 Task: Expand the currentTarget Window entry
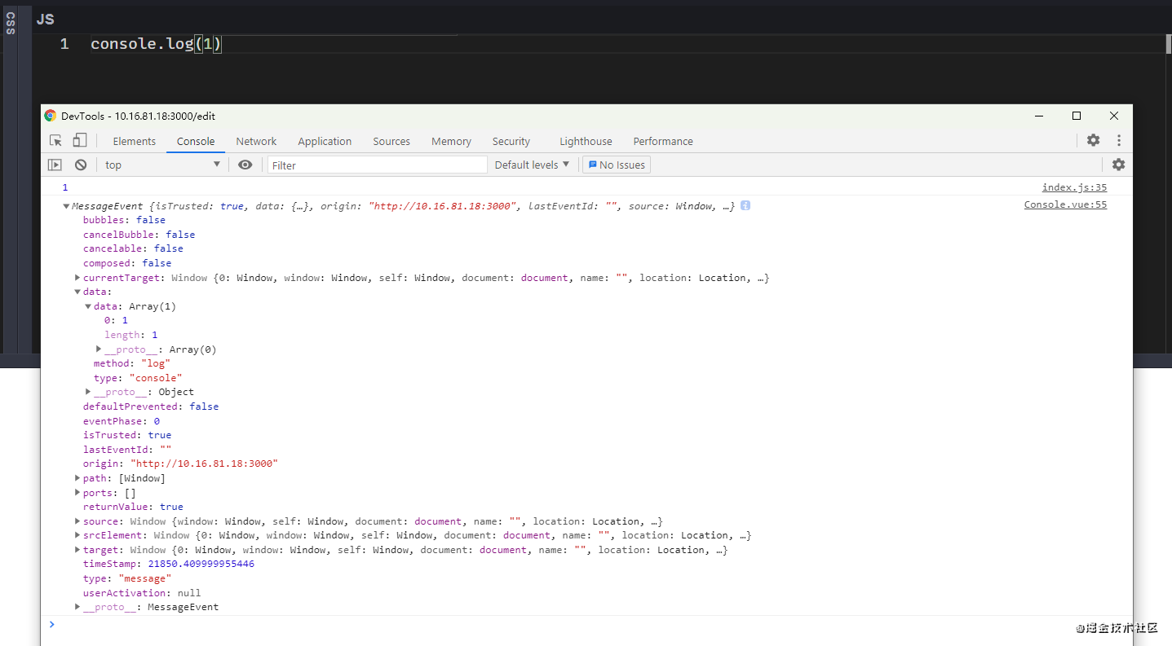(77, 278)
